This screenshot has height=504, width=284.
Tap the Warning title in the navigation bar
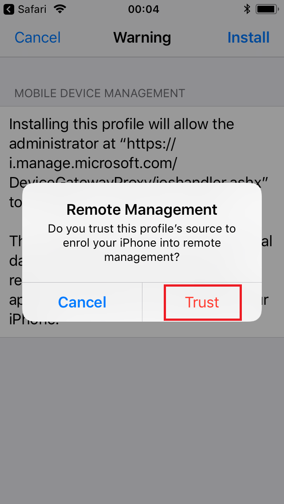[x=142, y=37]
